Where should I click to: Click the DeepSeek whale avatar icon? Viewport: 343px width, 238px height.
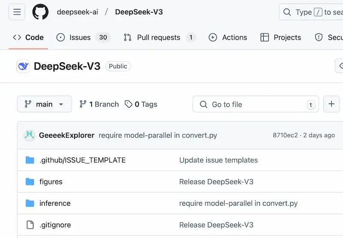click(23, 66)
